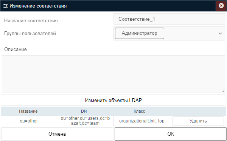Click the Описание label
227x141 pixels.
(x=16, y=50)
